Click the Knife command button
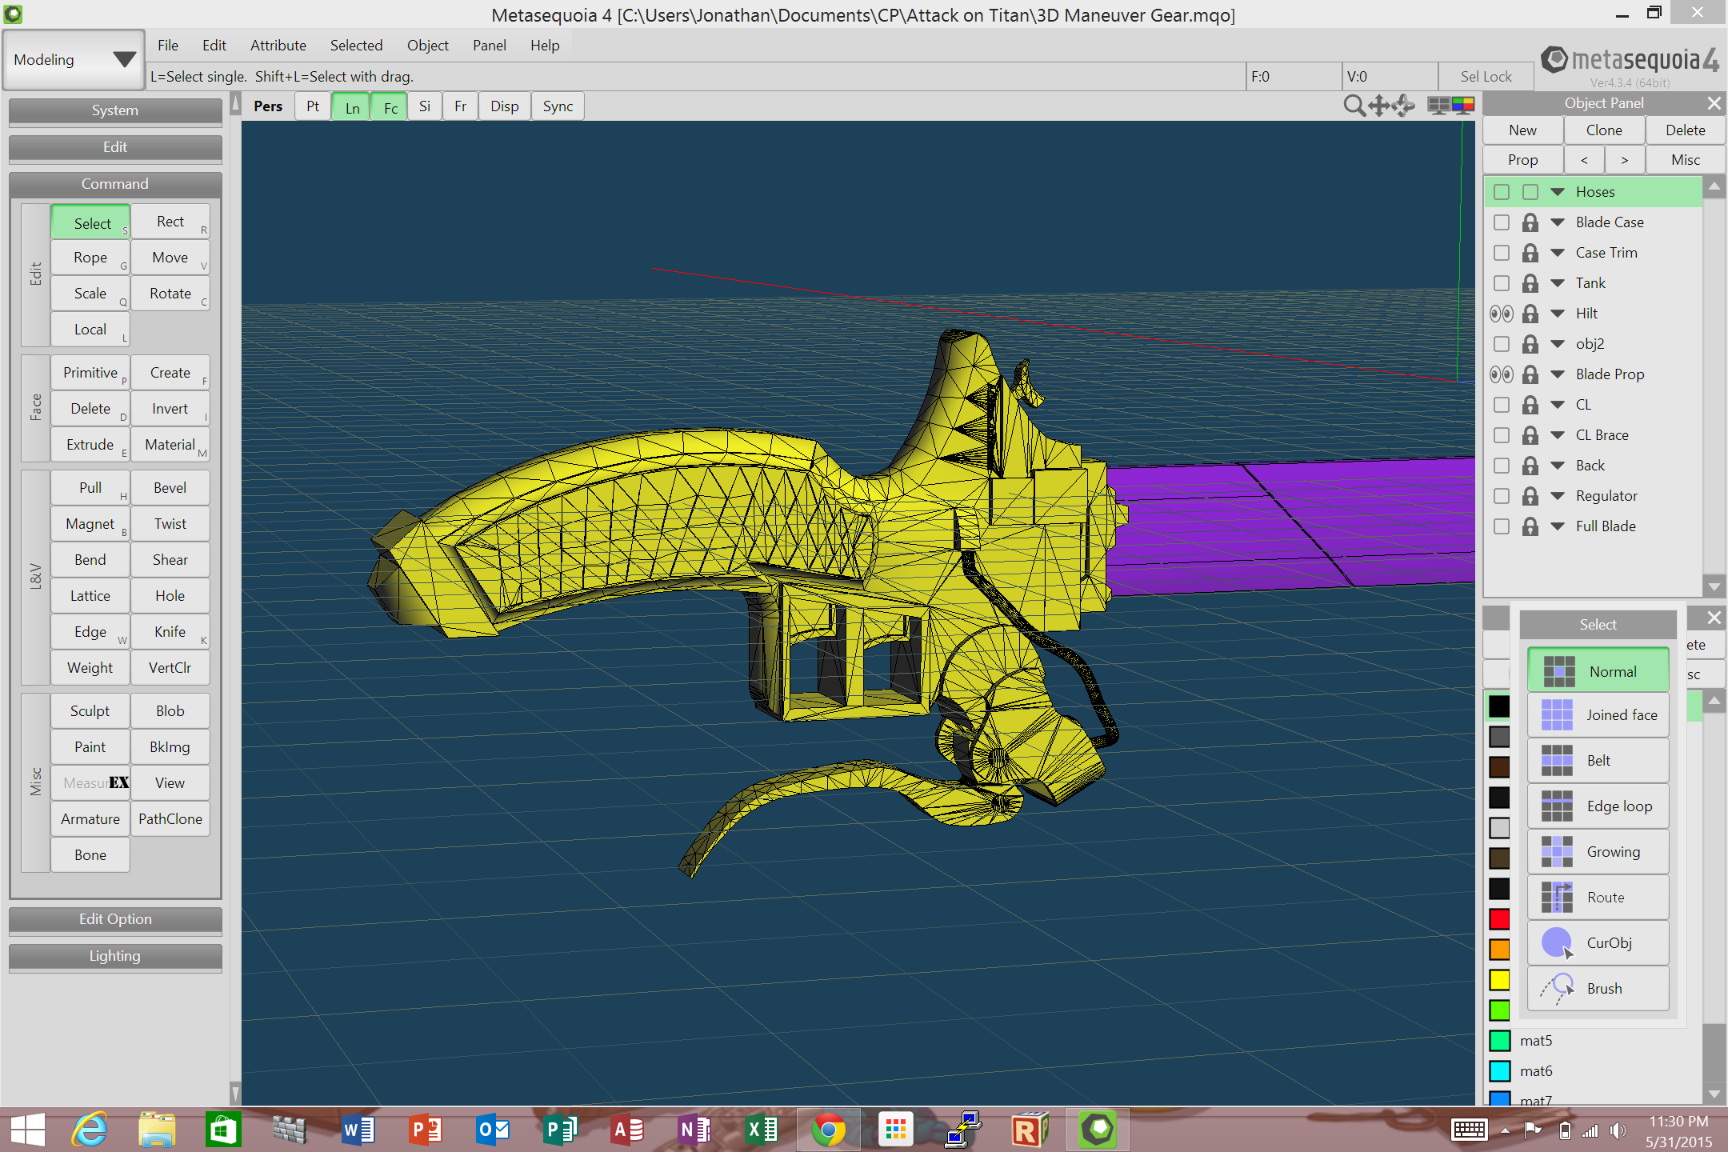Screen dimensions: 1728x1152 click(170, 632)
